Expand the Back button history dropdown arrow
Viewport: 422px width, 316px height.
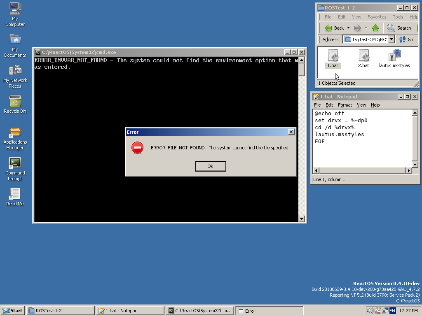point(348,28)
